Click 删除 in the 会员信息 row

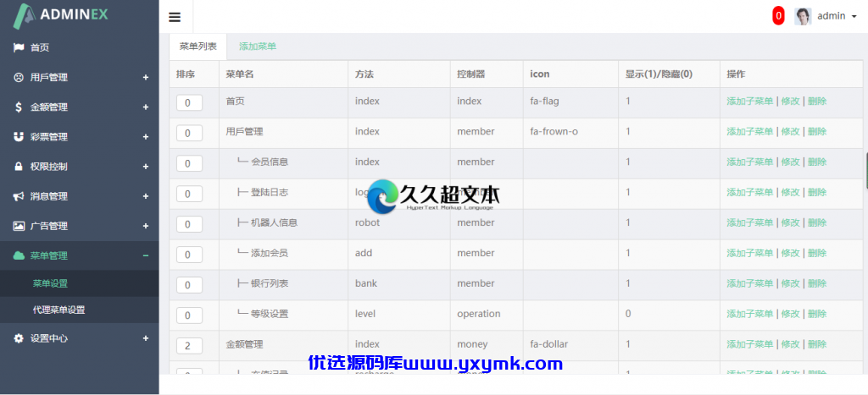click(x=817, y=162)
